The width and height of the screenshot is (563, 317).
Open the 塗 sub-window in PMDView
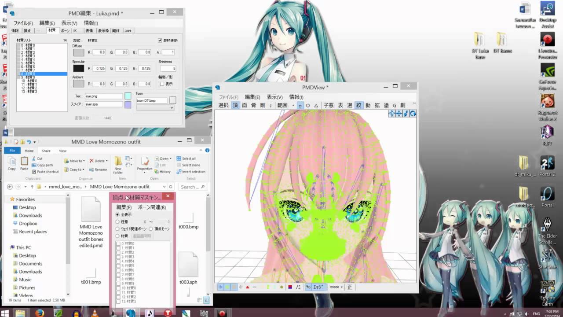(x=386, y=106)
